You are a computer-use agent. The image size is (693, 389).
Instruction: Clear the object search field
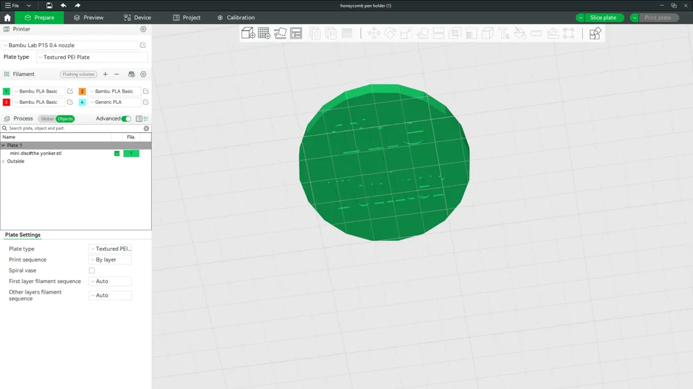pos(146,128)
